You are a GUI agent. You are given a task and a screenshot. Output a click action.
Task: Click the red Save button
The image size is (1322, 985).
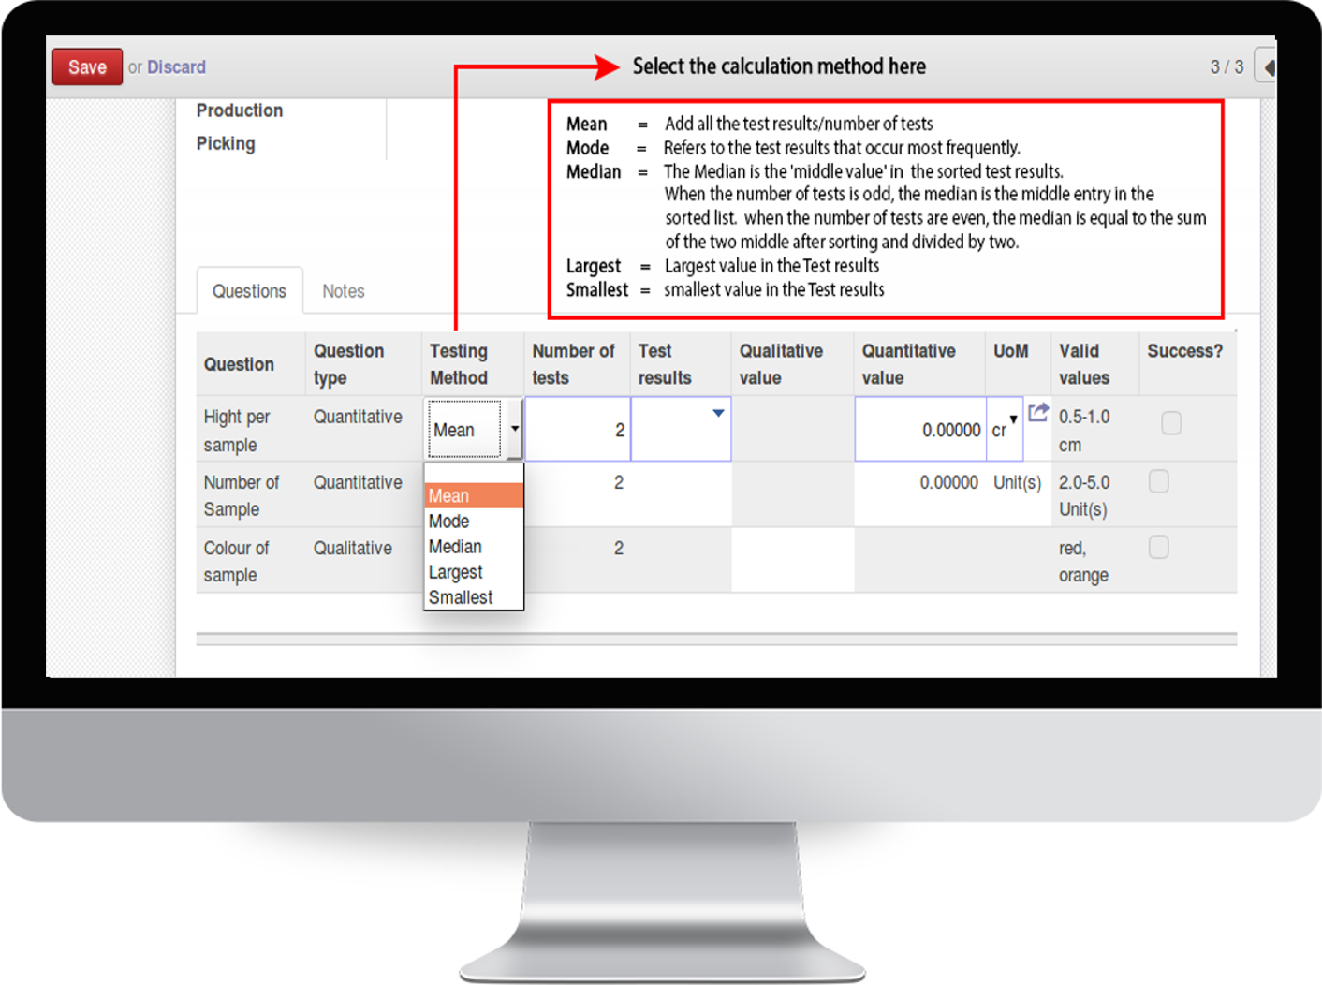(x=87, y=67)
